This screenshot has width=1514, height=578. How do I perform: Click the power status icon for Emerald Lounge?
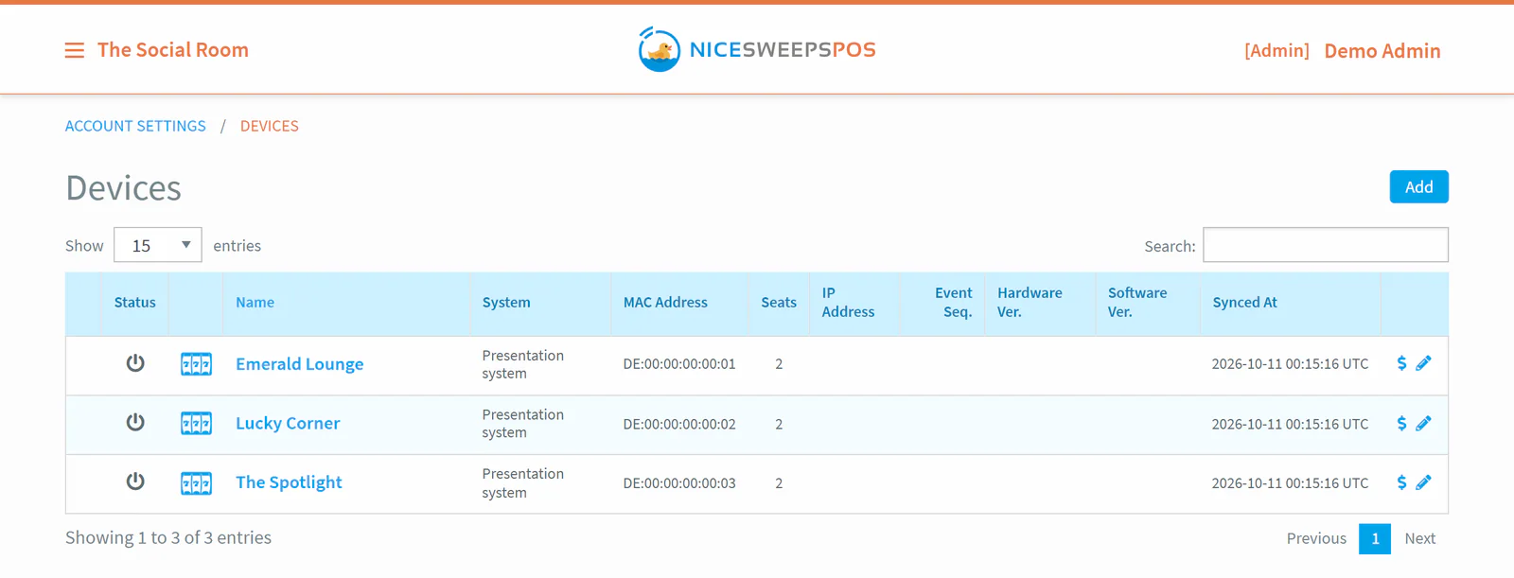click(x=135, y=363)
